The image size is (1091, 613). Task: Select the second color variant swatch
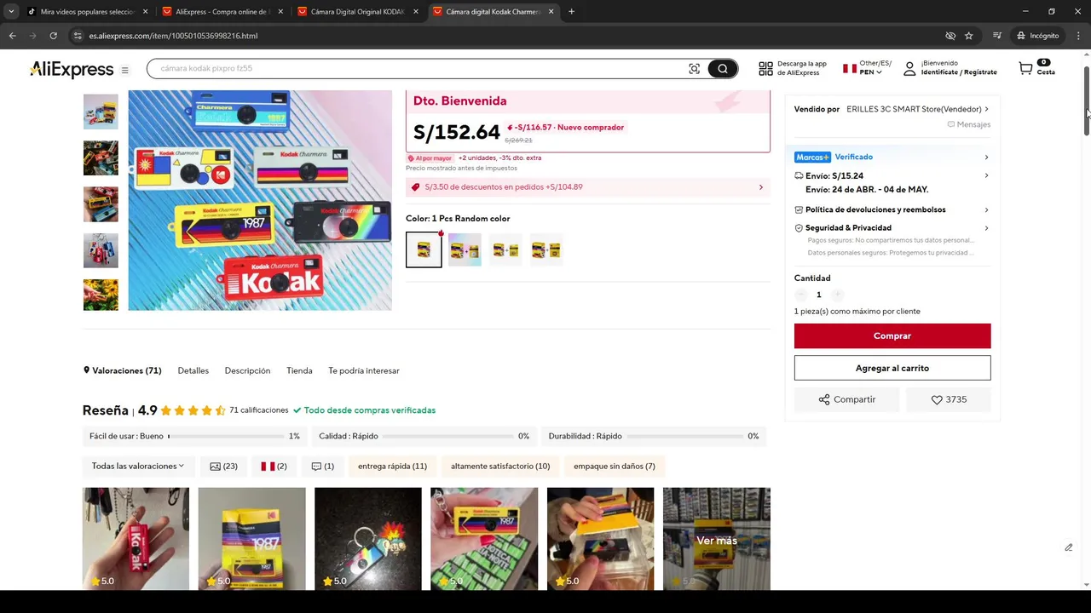[x=465, y=249]
